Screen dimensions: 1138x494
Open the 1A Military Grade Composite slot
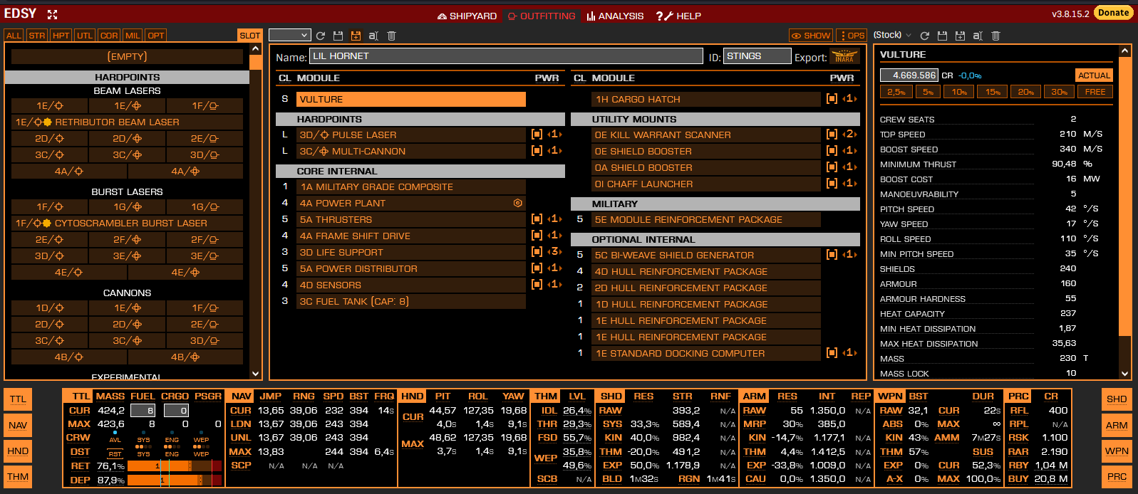click(411, 187)
